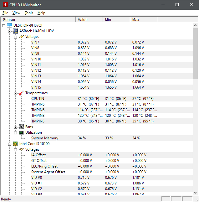Viewport: 199px width, 202px height.
Task: Open the View menu
Action: tap(16, 13)
